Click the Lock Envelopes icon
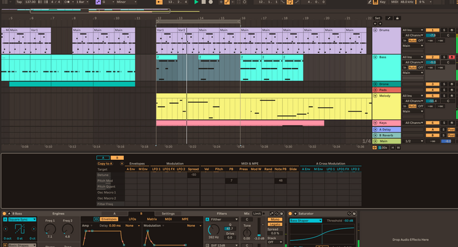 click(397, 18)
